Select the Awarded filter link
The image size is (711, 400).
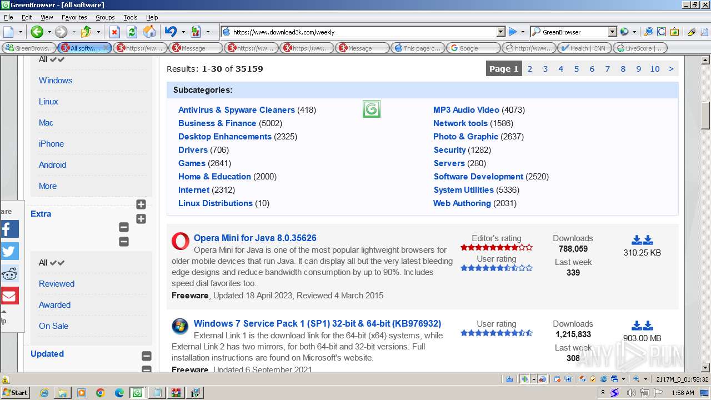coord(54,305)
